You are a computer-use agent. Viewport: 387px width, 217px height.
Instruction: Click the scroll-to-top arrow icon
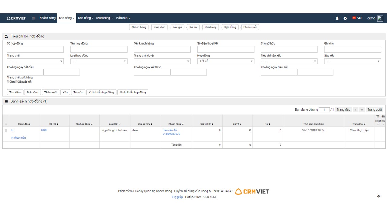click(x=379, y=196)
